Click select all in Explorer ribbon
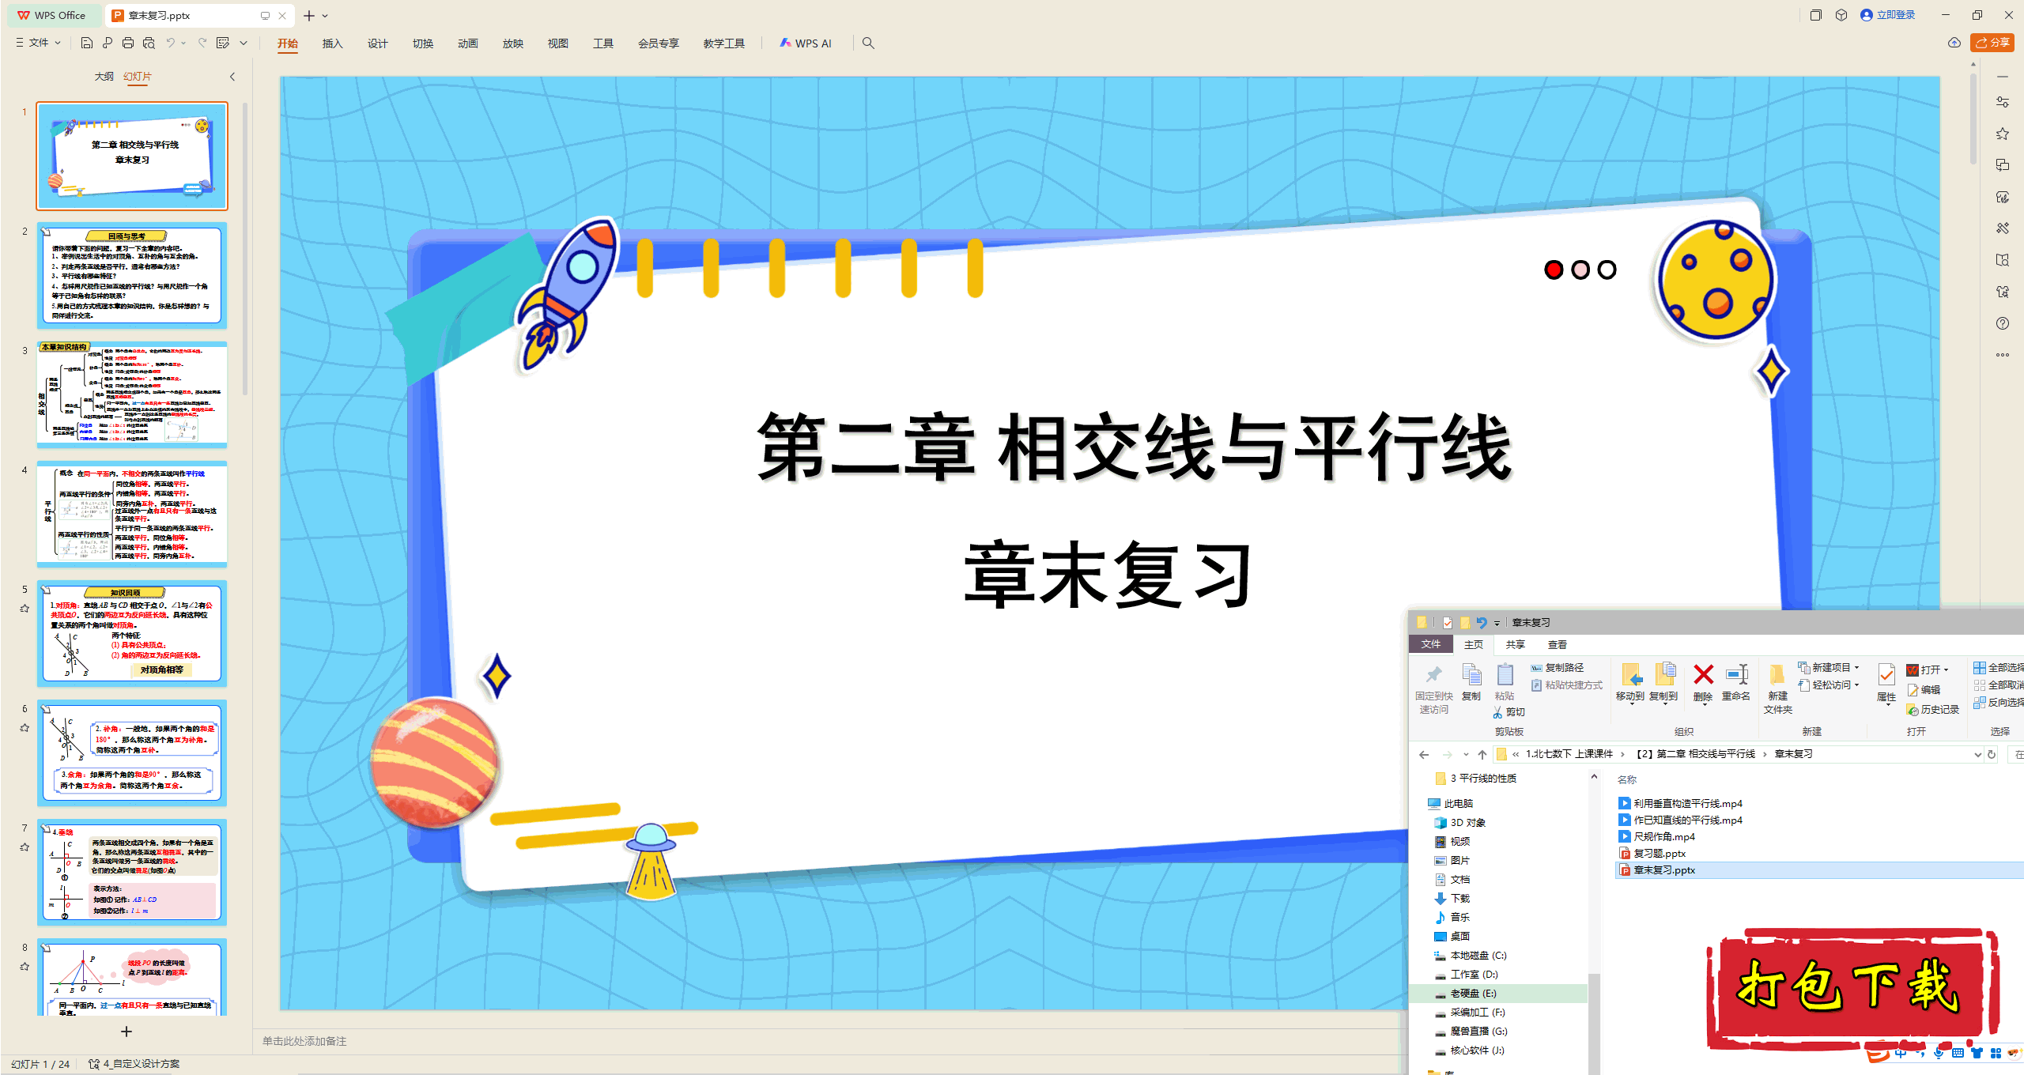The height and width of the screenshot is (1075, 2024). click(x=1998, y=668)
